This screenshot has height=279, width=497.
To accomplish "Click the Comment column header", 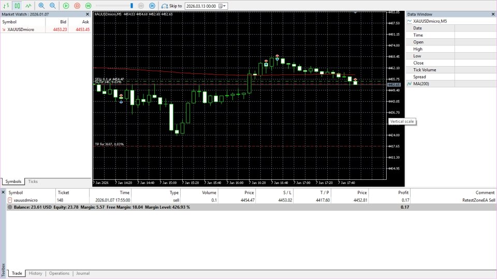I will (485, 193).
